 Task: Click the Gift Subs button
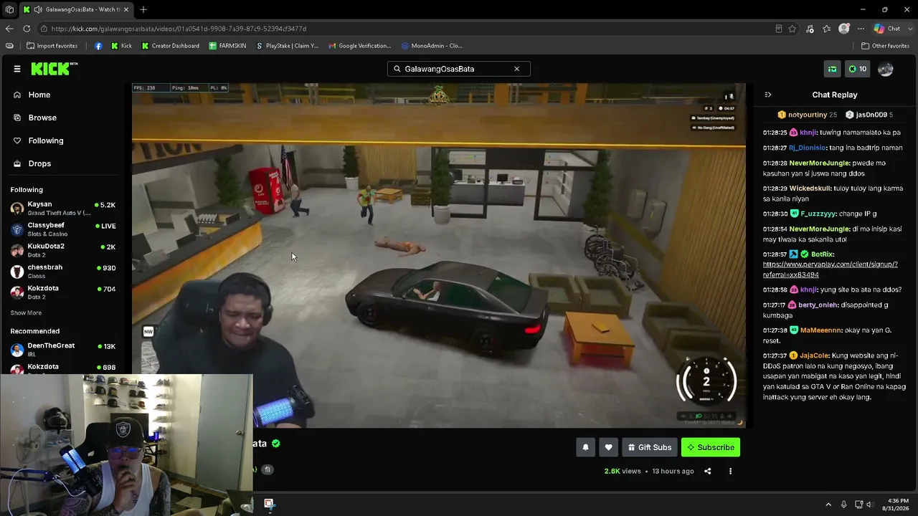point(649,447)
